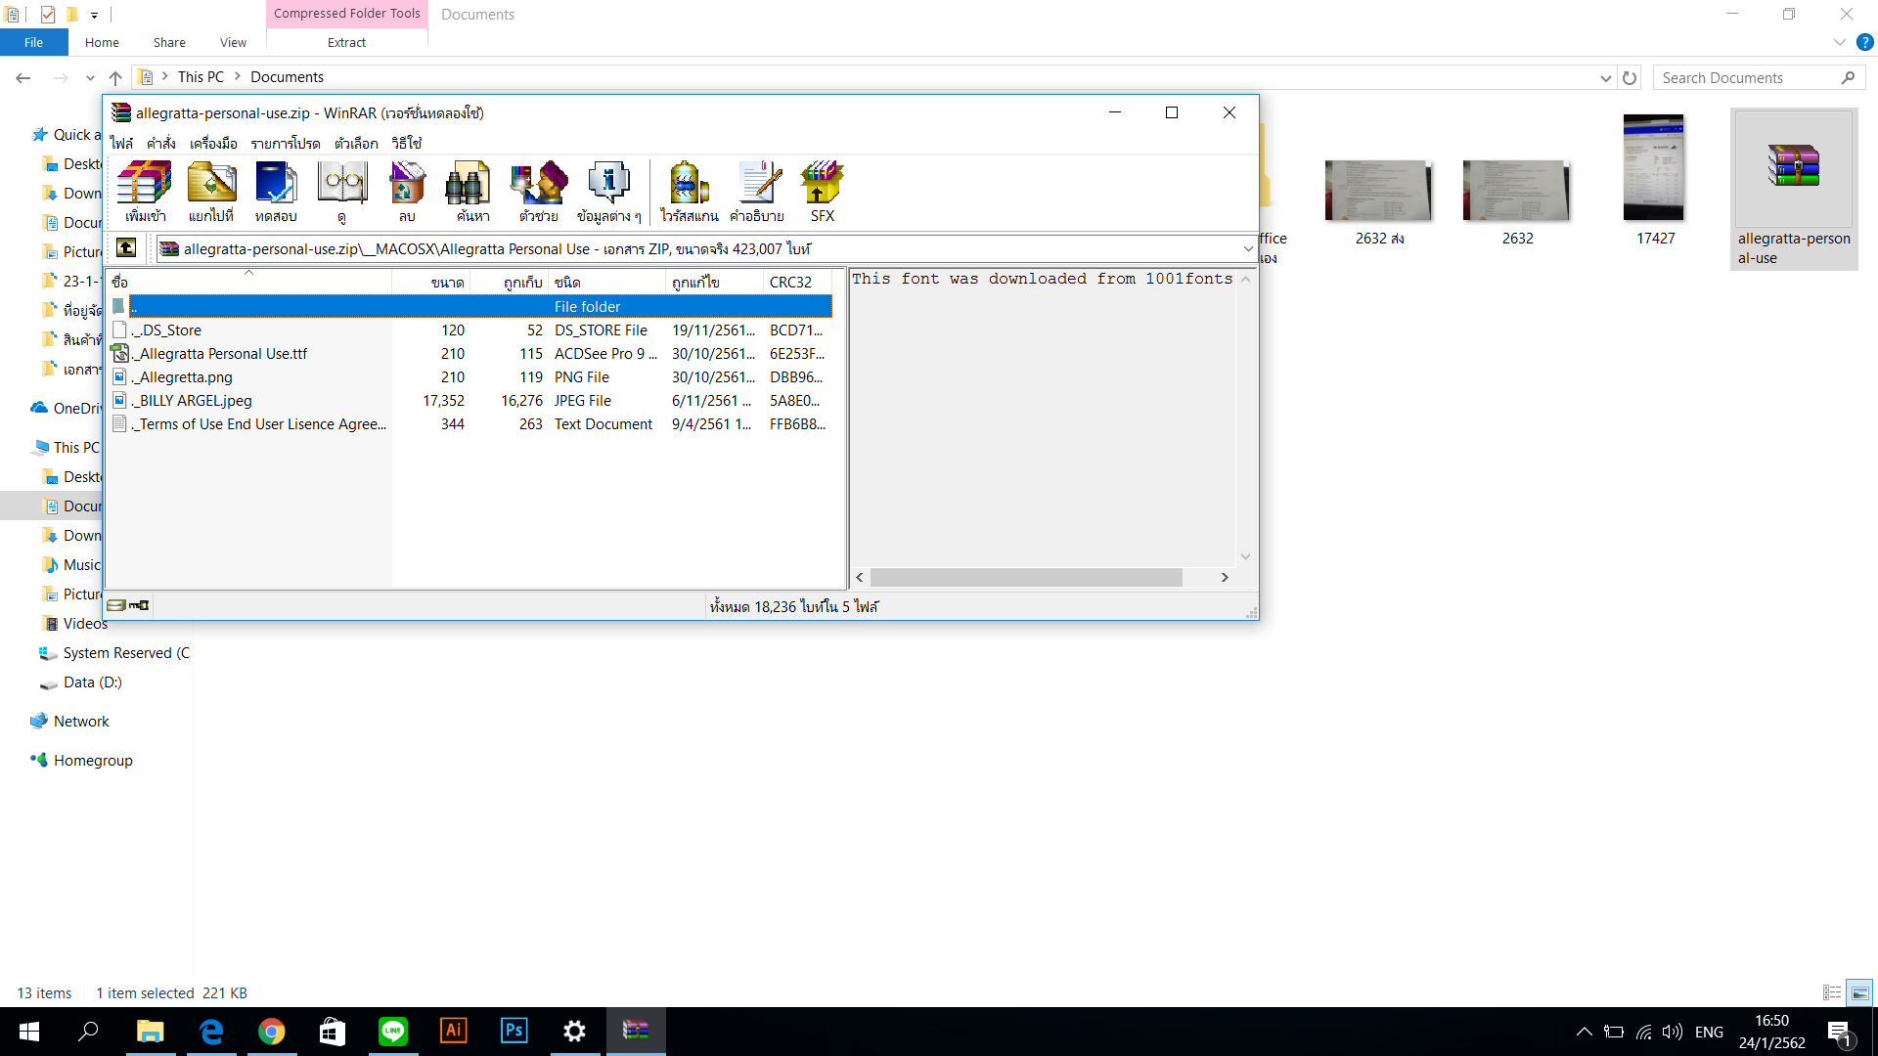Select the allegratta-personal-use zip thumbnail
This screenshot has height=1056, width=1878.
click(x=1794, y=189)
